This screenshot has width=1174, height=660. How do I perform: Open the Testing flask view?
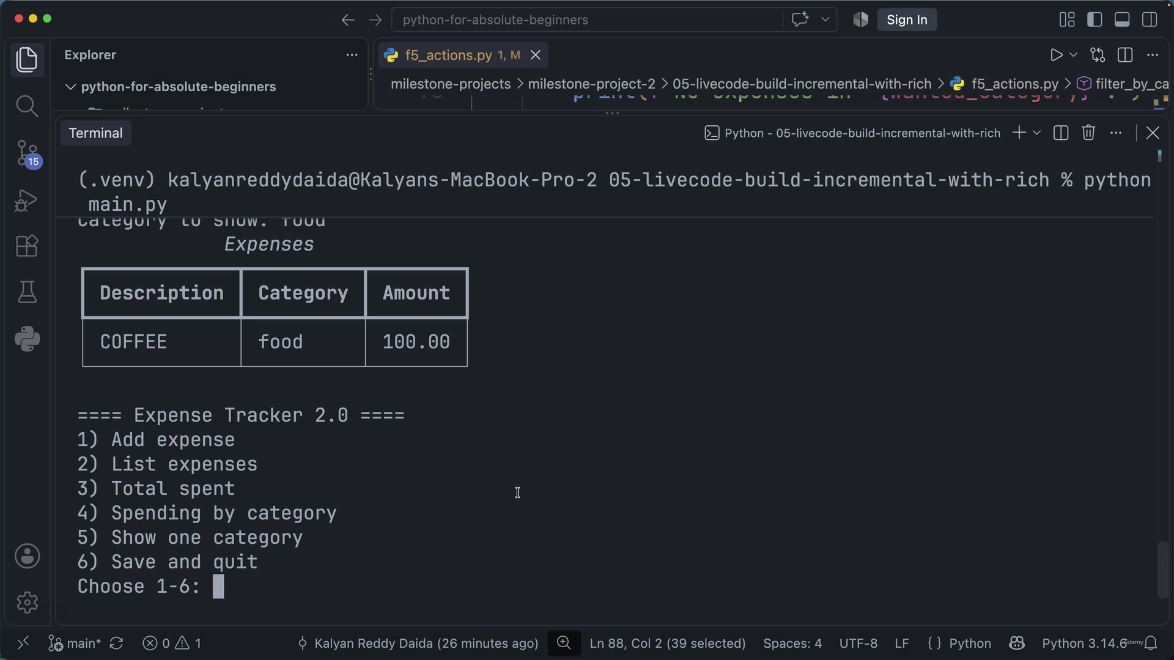click(27, 293)
